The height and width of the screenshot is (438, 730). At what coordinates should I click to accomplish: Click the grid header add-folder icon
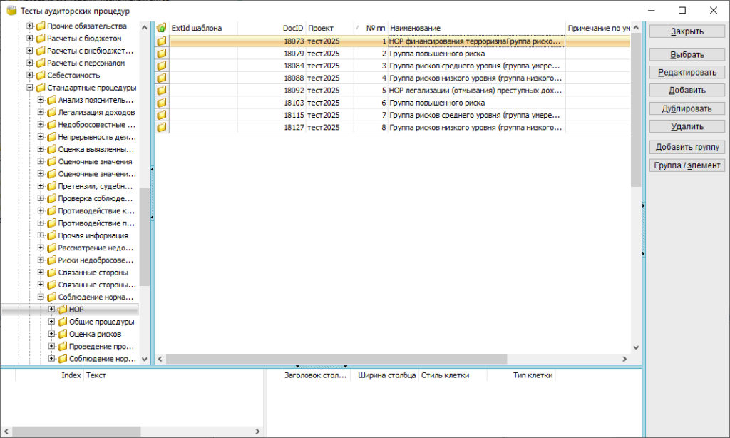click(x=162, y=28)
